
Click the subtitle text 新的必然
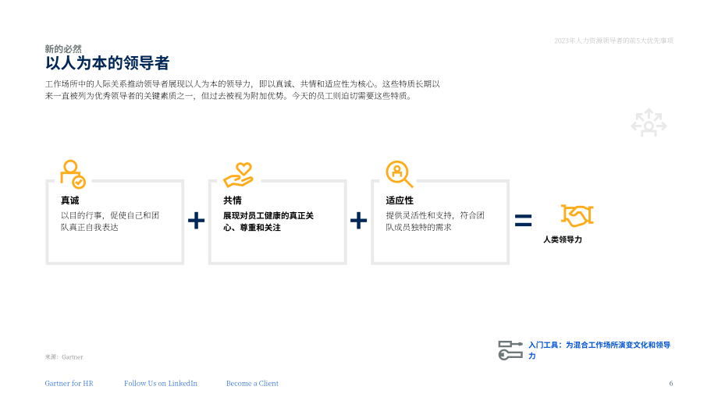[x=63, y=49]
